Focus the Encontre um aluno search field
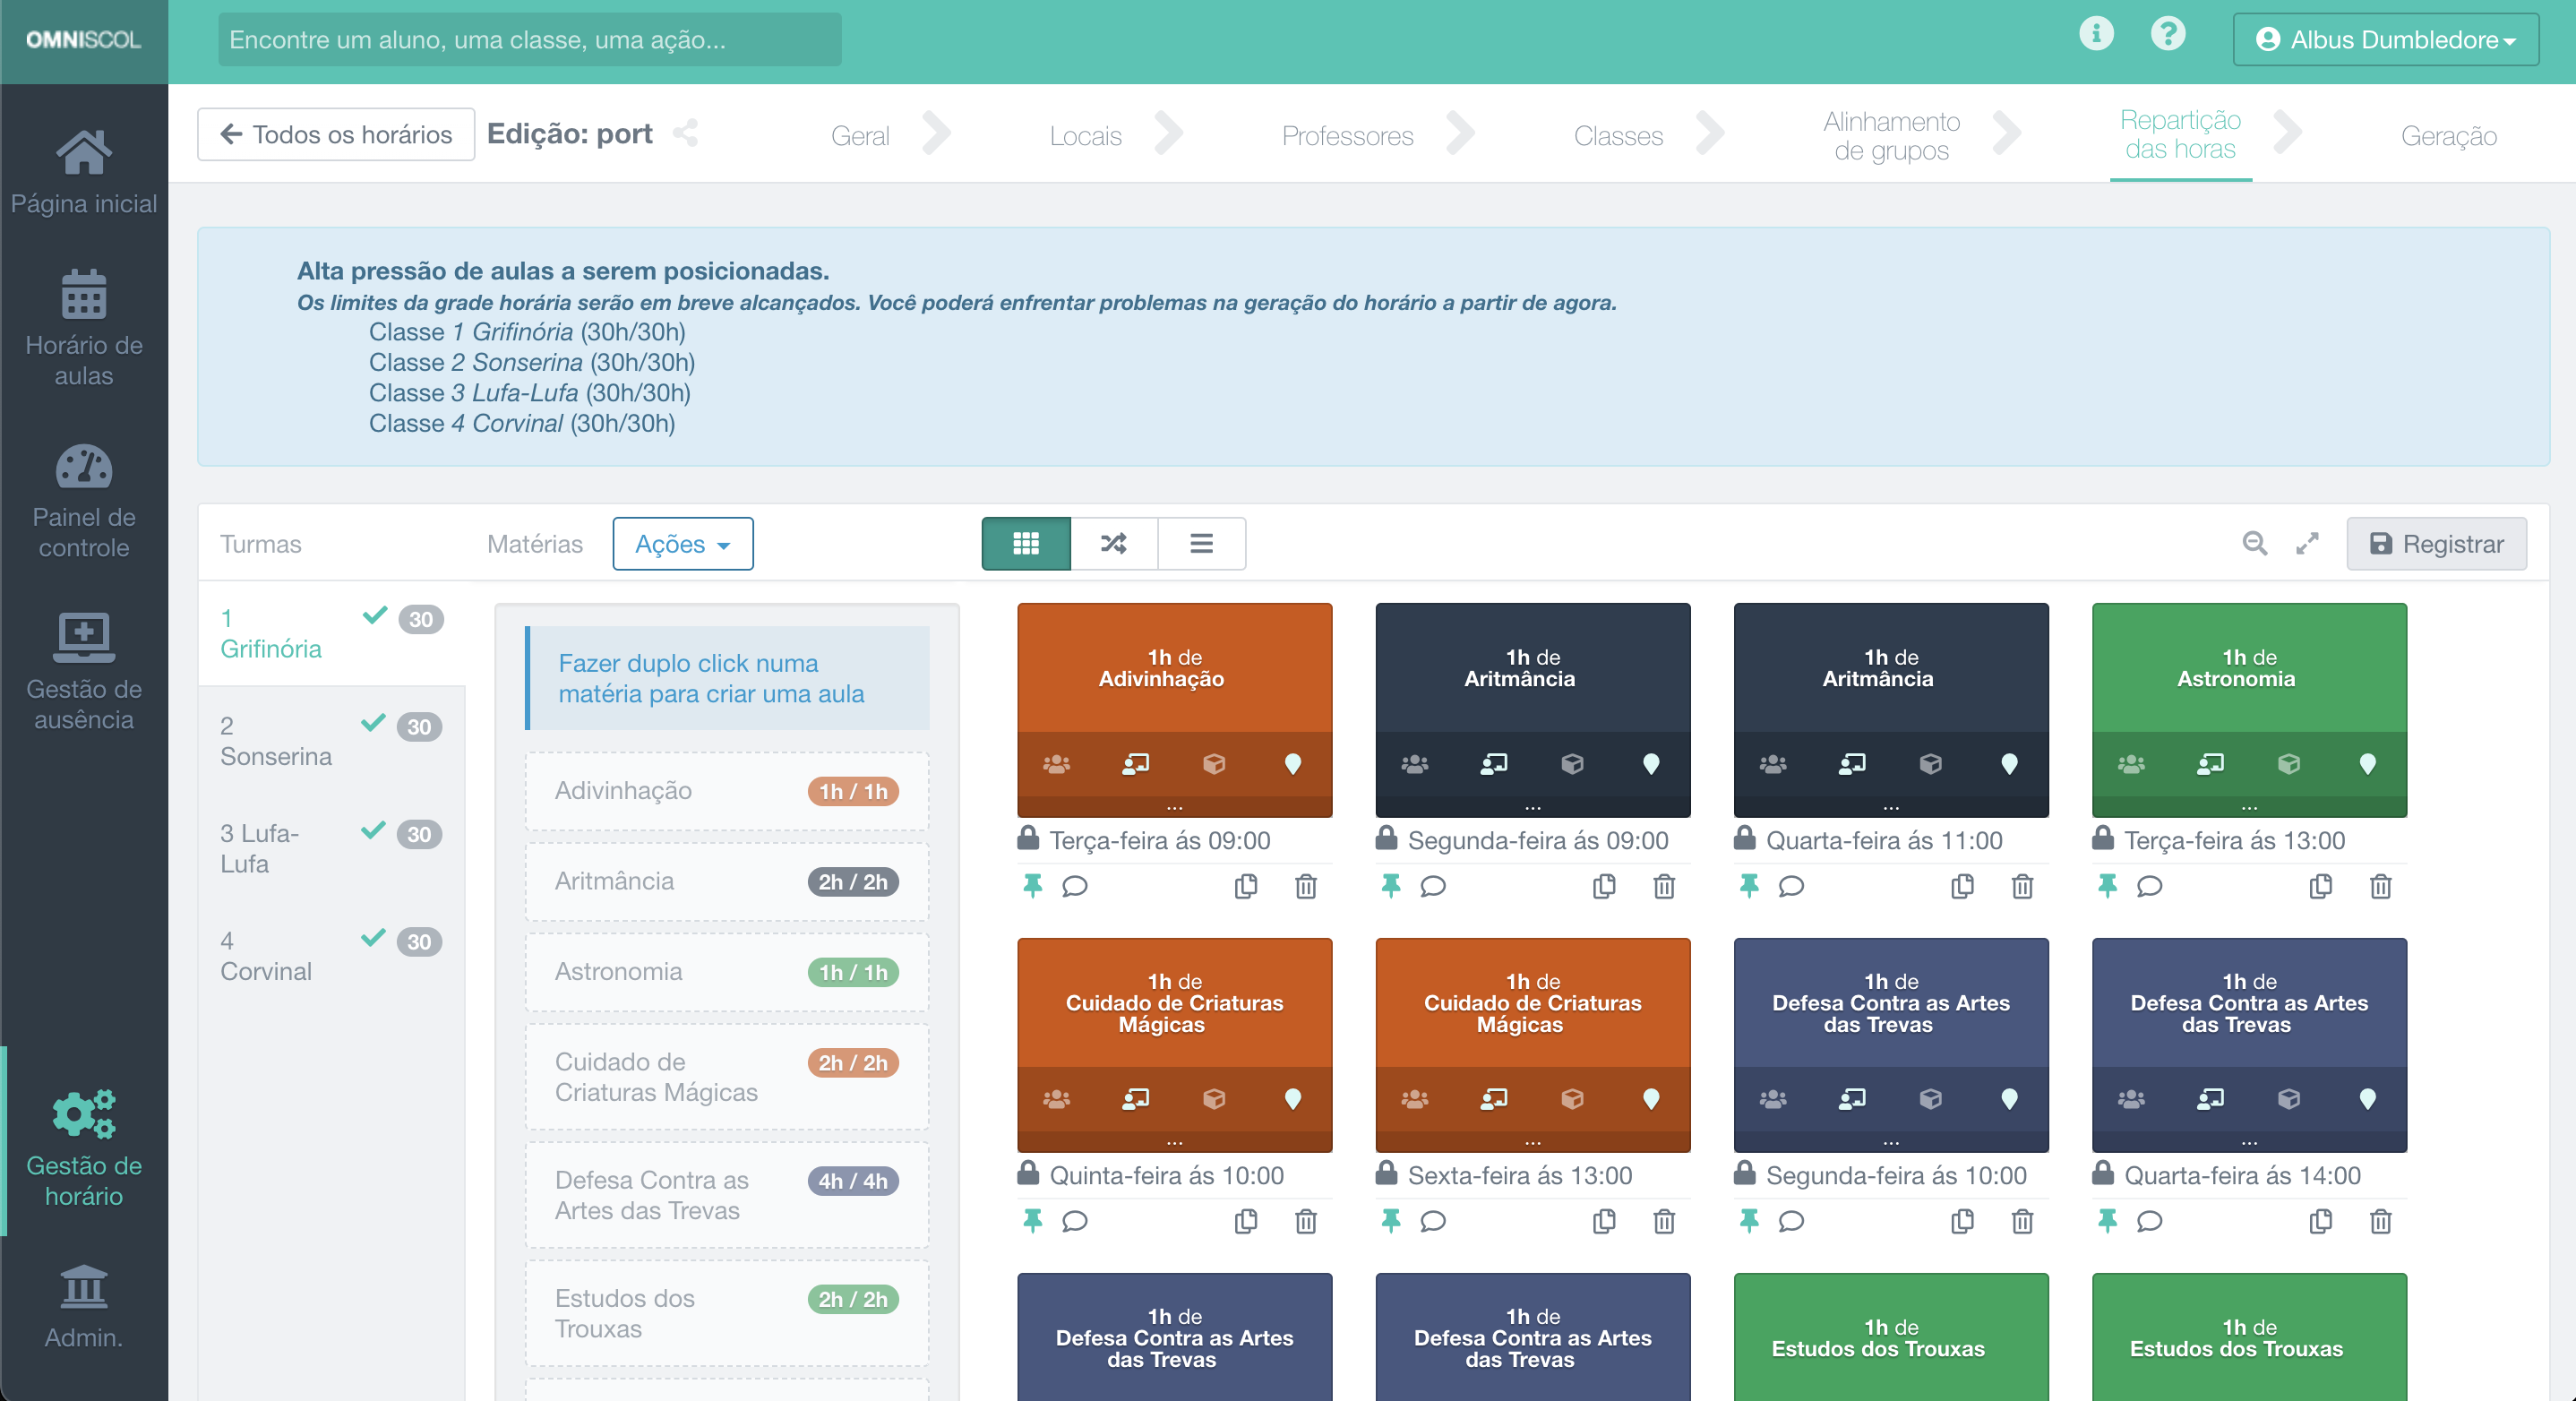2576x1401 pixels. (529, 39)
